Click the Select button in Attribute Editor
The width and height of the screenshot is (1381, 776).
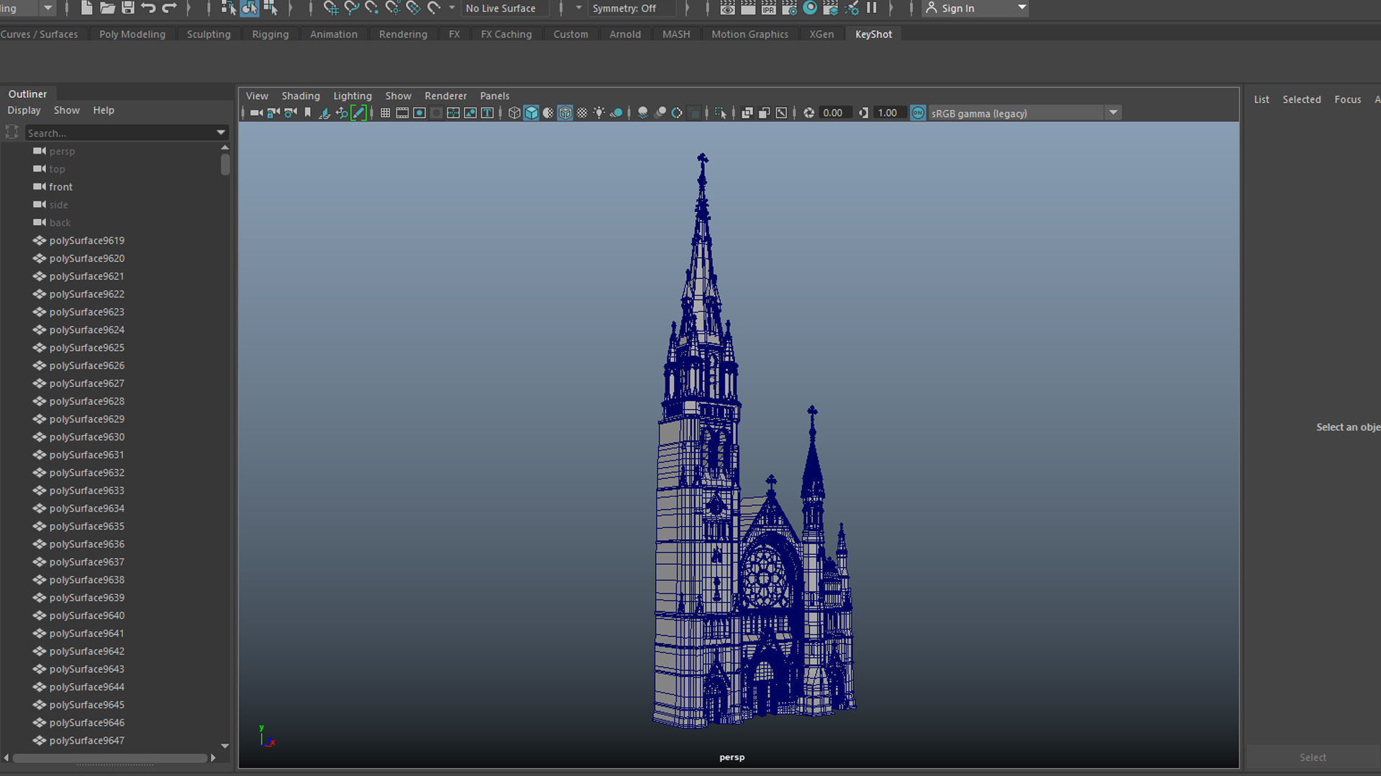(1312, 757)
